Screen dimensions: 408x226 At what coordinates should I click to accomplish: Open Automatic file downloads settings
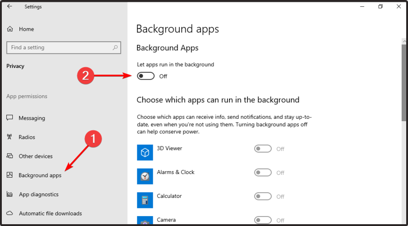(50, 213)
